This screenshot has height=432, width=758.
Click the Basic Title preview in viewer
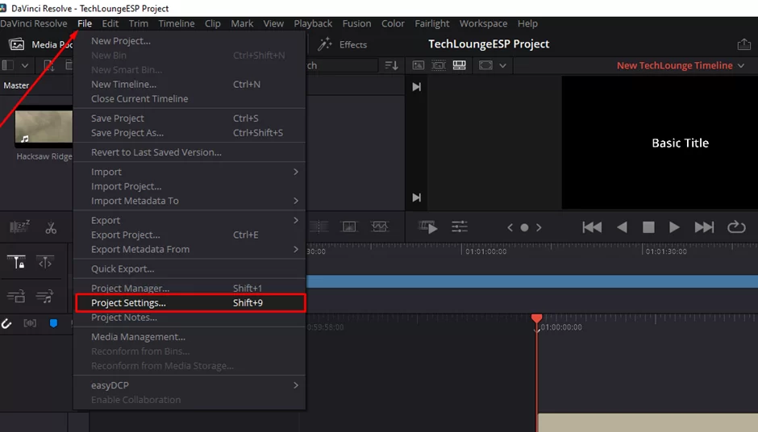click(680, 143)
